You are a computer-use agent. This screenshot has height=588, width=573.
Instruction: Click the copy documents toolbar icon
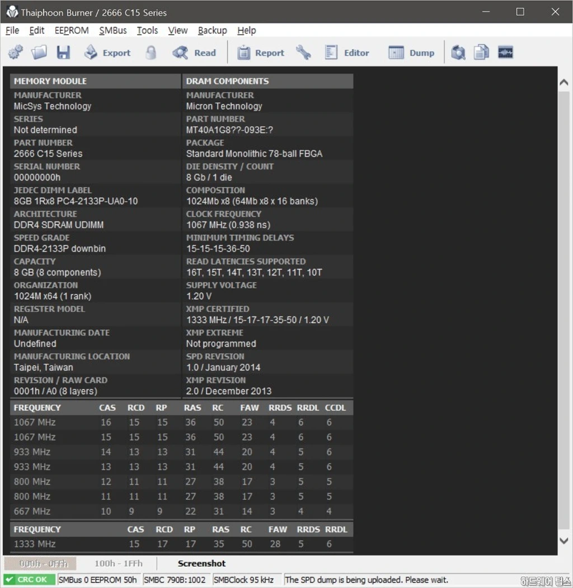click(x=481, y=52)
